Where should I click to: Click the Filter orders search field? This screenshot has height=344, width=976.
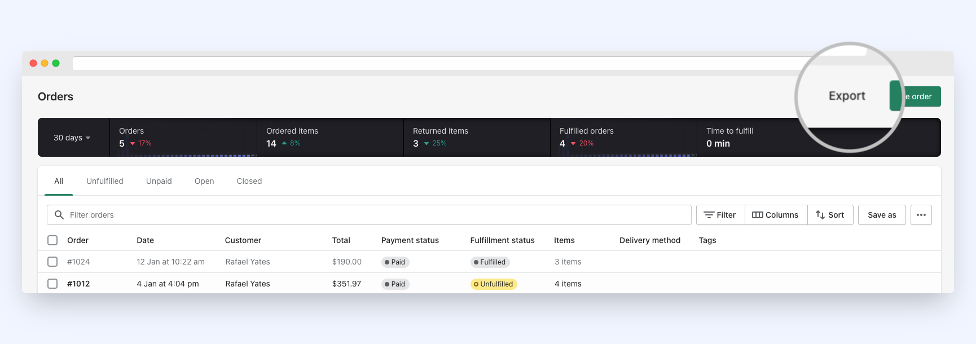click(x=369, y=215)
